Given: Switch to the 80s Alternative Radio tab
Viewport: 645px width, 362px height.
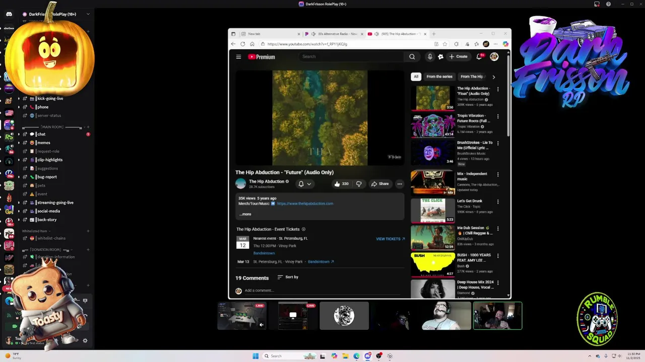Looking at the screenshot, I should tap(333, 34).
